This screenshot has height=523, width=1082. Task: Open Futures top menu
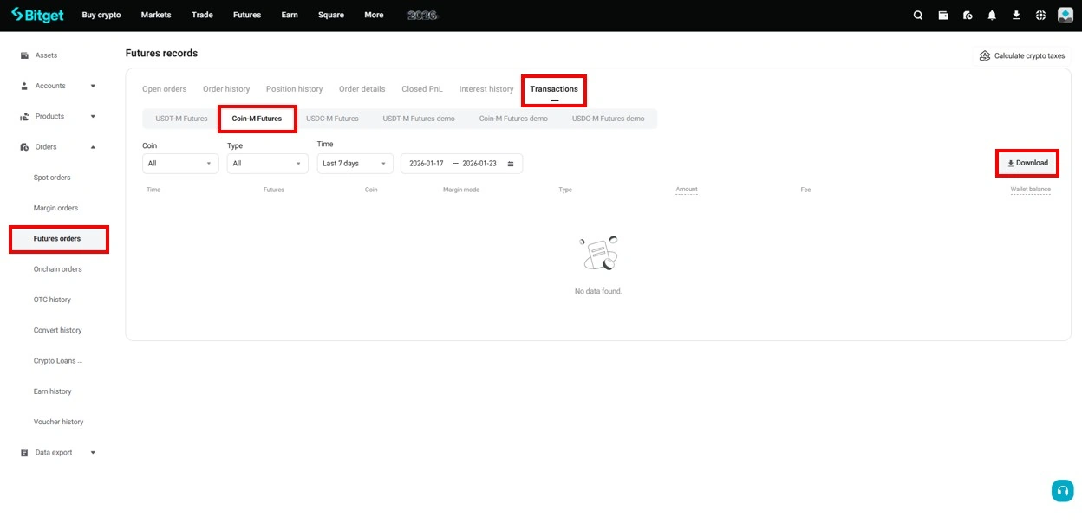click(x=247, y=15)
